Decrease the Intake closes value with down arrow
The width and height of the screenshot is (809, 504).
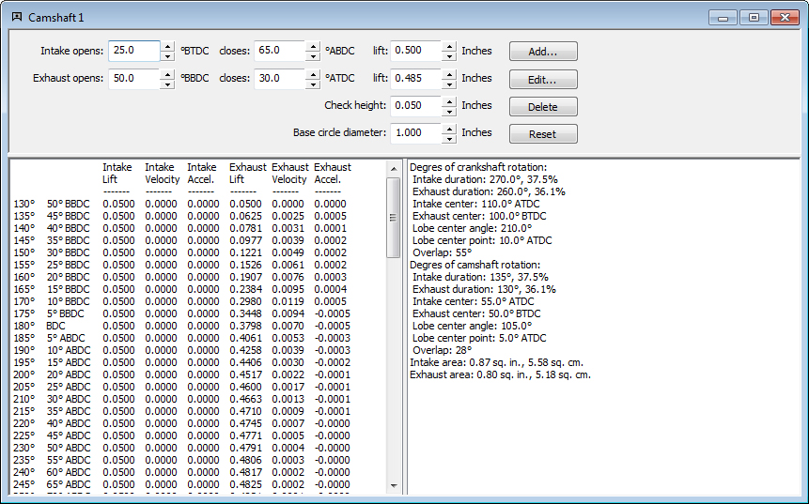click(313, 56)
